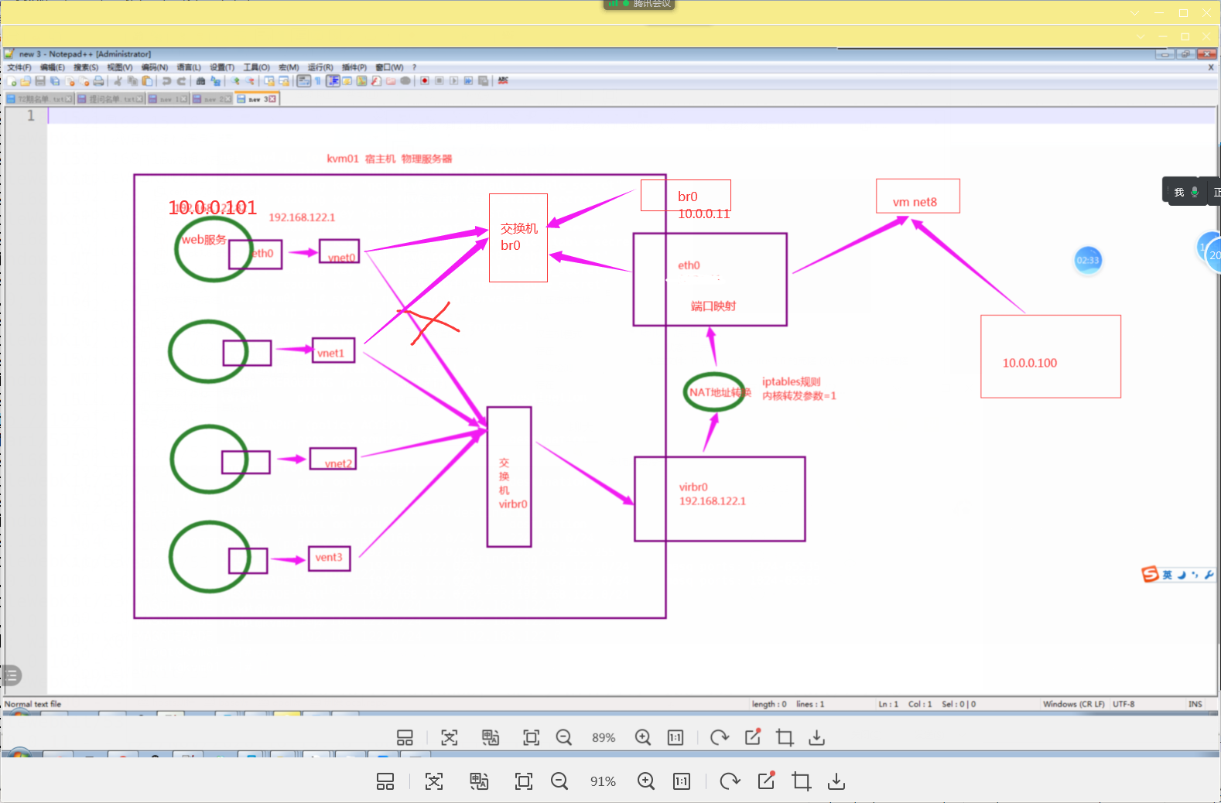Click text recognition icon in the 91% toolbar
Viewport: 1221px width, 803px height.
pos(434,781)
